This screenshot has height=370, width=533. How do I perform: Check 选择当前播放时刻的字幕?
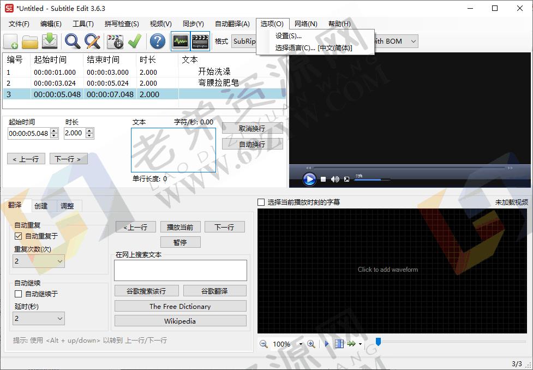click(x=260, y=201)
